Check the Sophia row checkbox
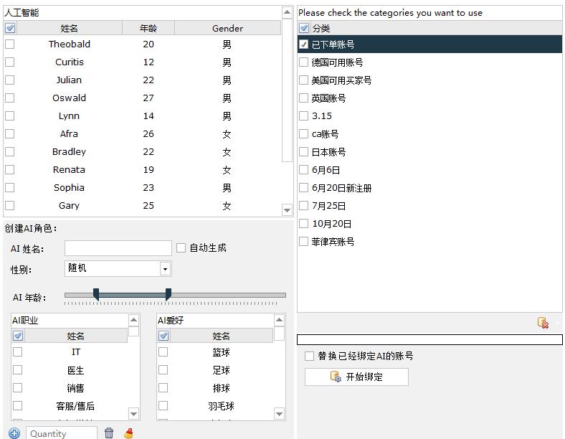565x439 pixels. 10,187
